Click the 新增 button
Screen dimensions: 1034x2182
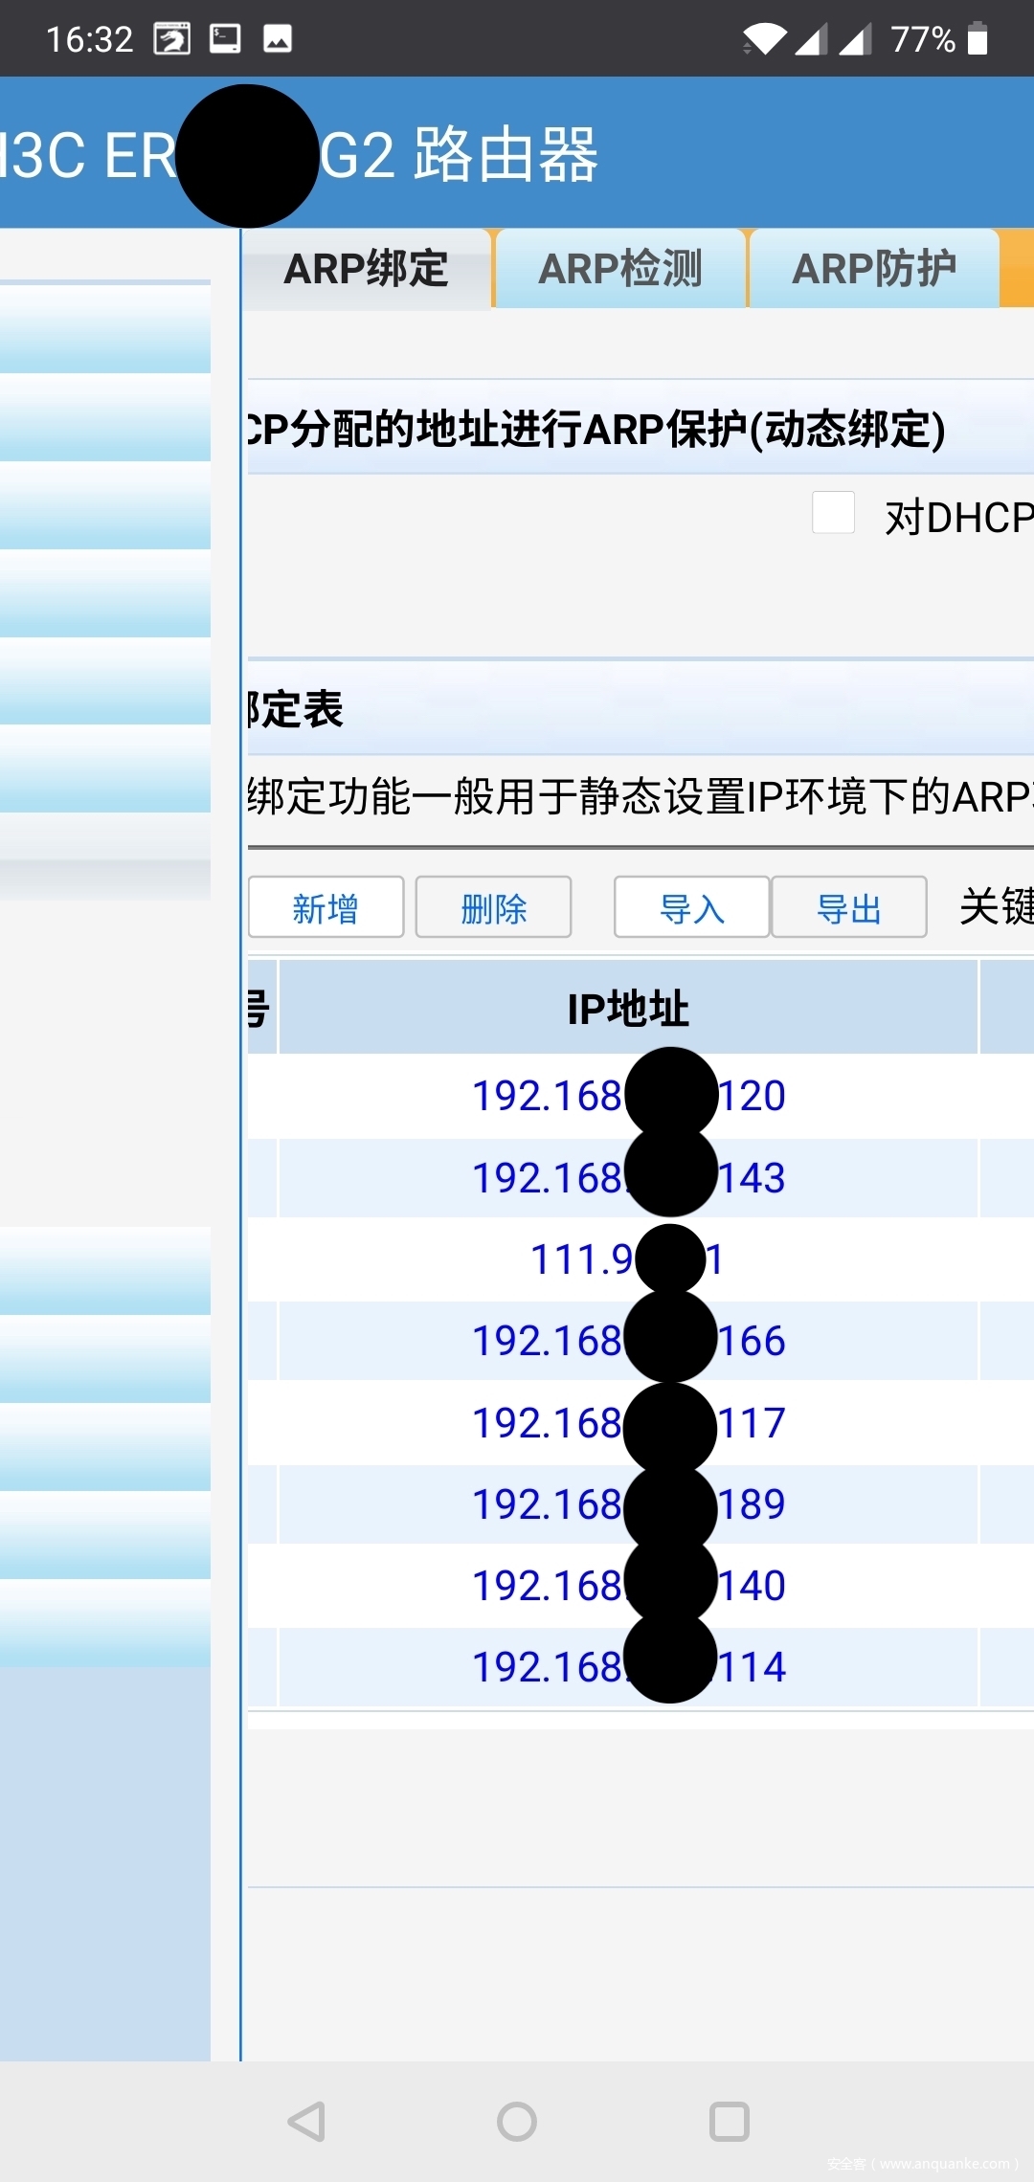(326, 907)
